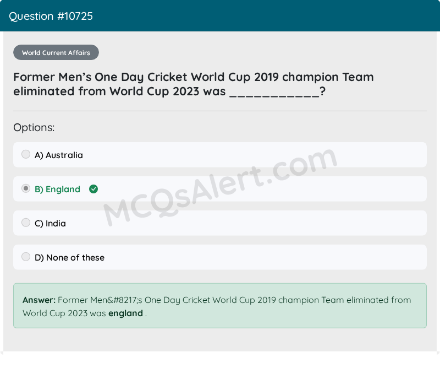Click the D) None of these label
Viewport: 440px width, 368px height.
click(x=70, y=257)
